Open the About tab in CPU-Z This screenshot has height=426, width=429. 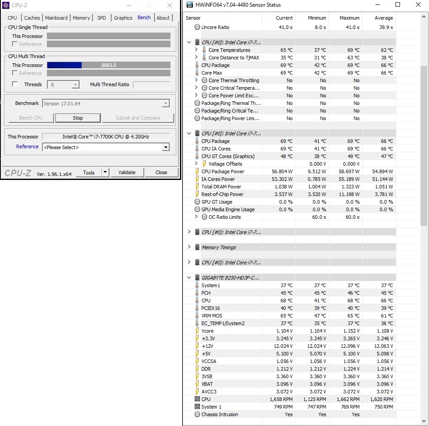(163, 18)
